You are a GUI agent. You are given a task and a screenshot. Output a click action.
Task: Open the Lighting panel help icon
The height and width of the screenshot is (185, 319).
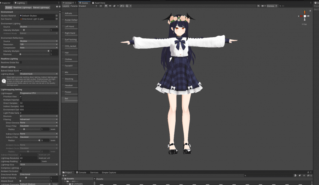click(x=57, y=7)
